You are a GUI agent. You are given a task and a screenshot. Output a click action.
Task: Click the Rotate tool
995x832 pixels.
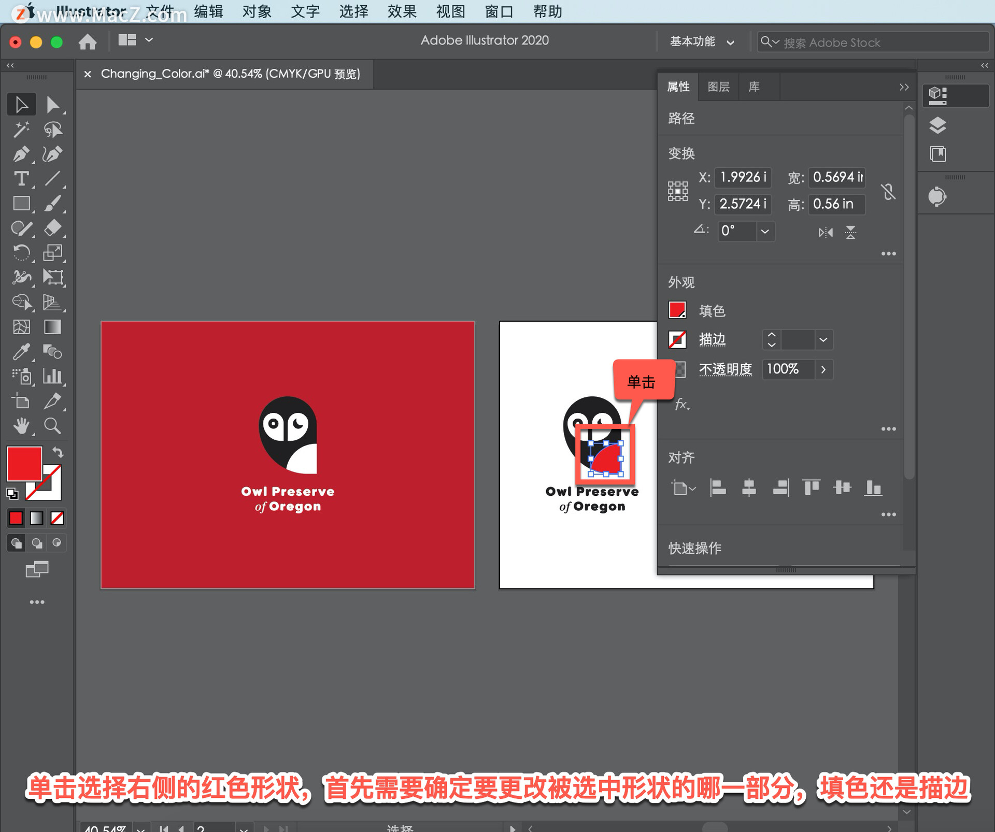tap(21, 253)
